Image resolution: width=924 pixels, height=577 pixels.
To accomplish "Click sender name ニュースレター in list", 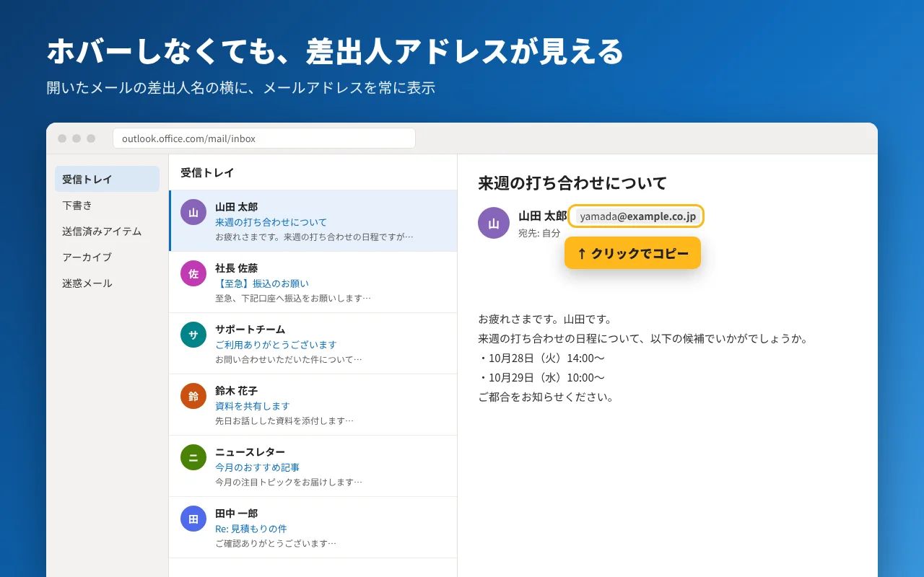I will pos(250,452).
